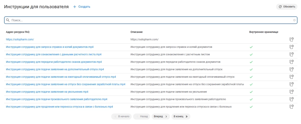This screenshot has height=124, width=301.
Task: Click the Создать button with plus sign
Action: [82, 7]
